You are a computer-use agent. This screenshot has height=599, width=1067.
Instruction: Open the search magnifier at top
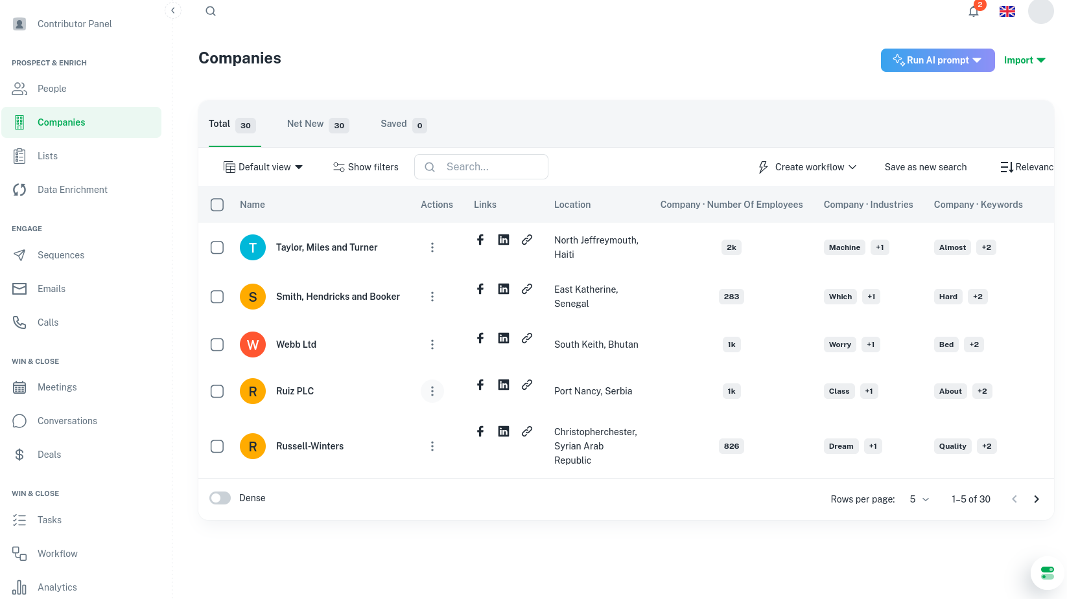[x=211, y=11]
